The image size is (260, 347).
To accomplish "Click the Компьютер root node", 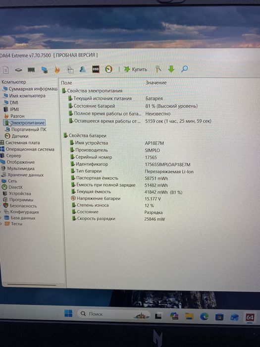I will point(13,82).
